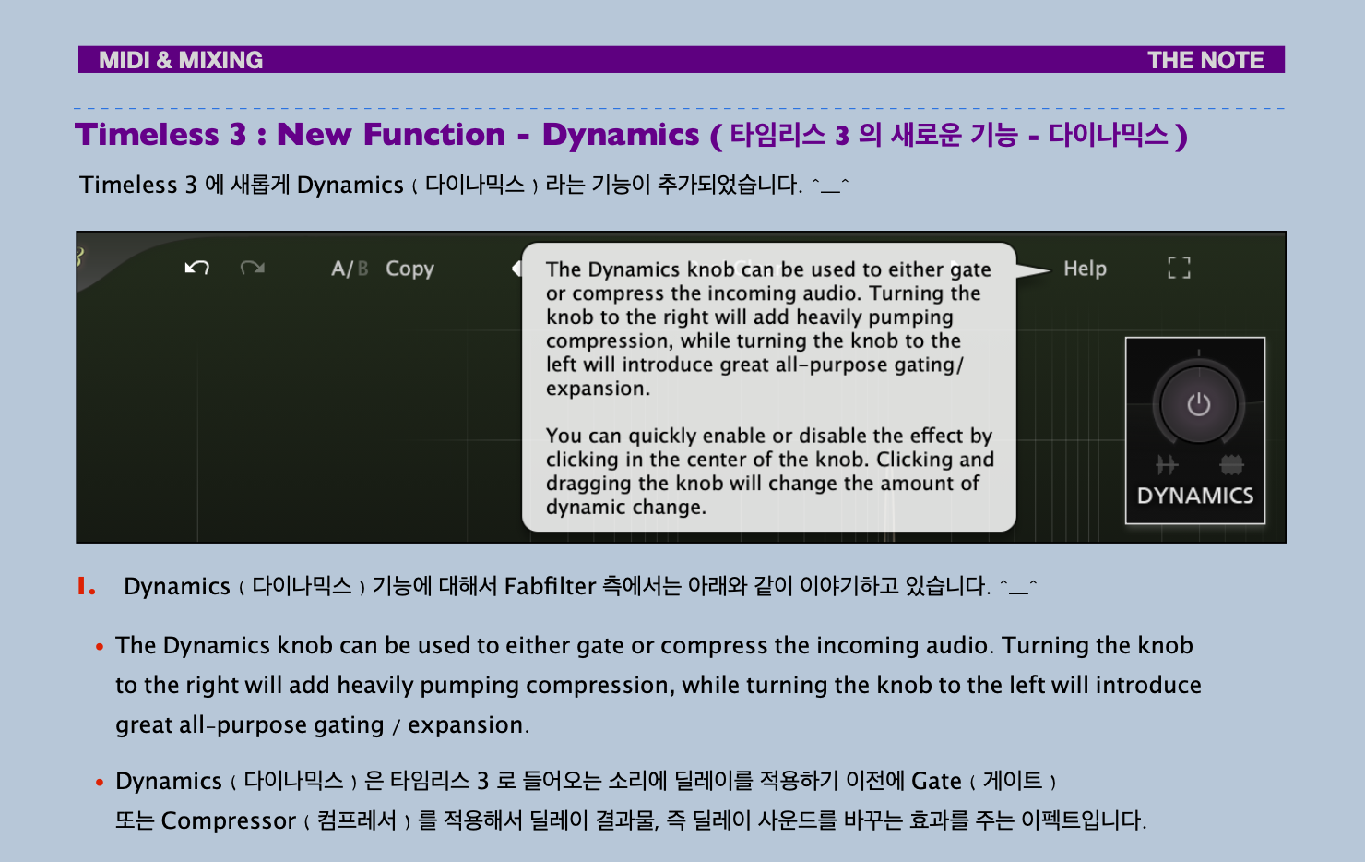This screenshot has height=862, width=1365.
Task: Click the gate icon below the knob
Action: (1167, 464)
